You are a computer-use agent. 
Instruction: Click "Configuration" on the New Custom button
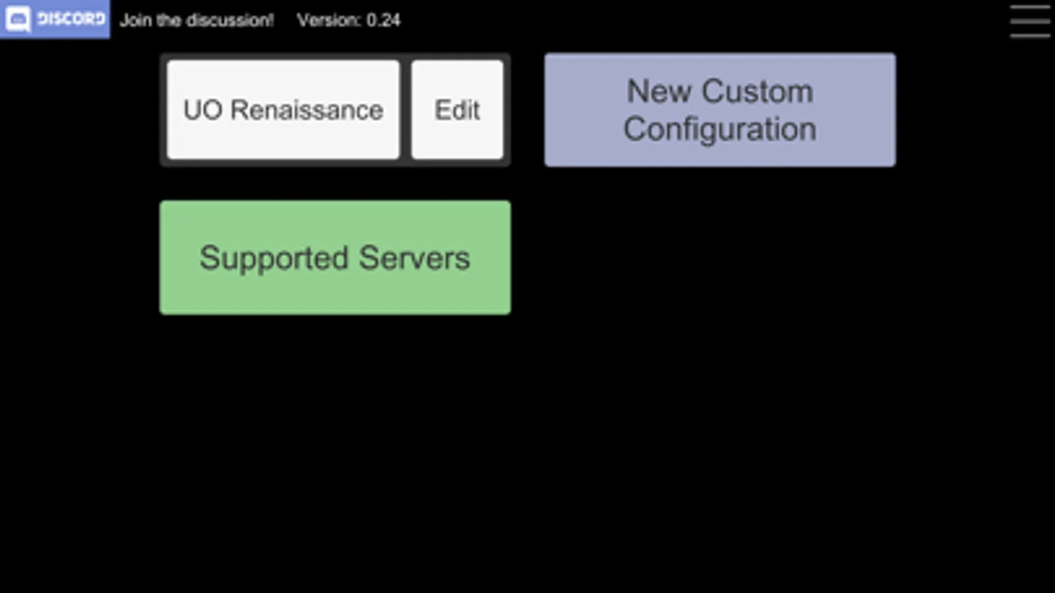(719, 129)
